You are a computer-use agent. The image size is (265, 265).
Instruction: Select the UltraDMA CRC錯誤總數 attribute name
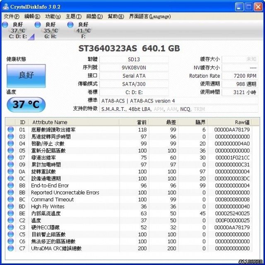pyautogui.click(x=56, y=248)
